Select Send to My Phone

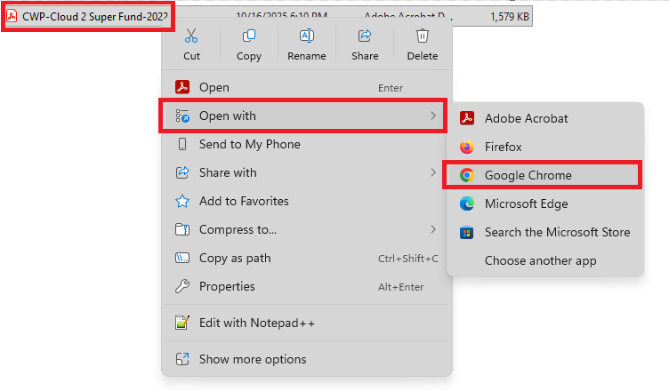[249, 144]
